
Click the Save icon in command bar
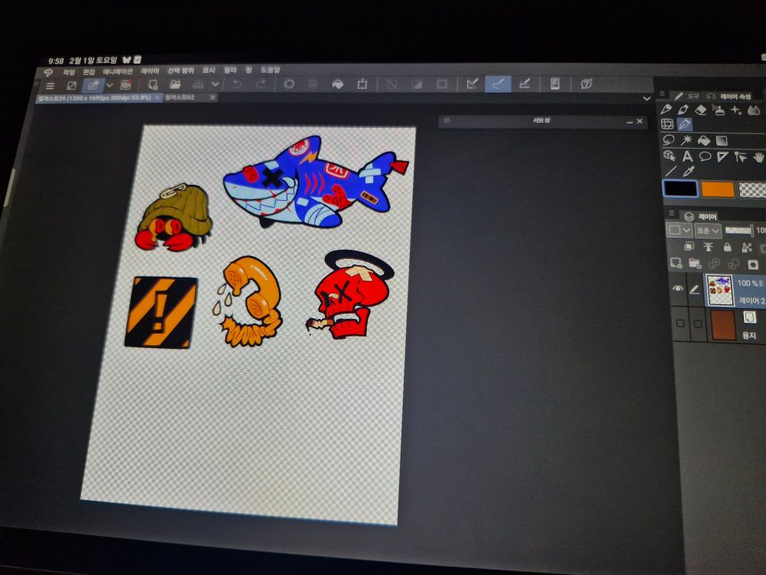pyautogui.click(x=198, y=84)
